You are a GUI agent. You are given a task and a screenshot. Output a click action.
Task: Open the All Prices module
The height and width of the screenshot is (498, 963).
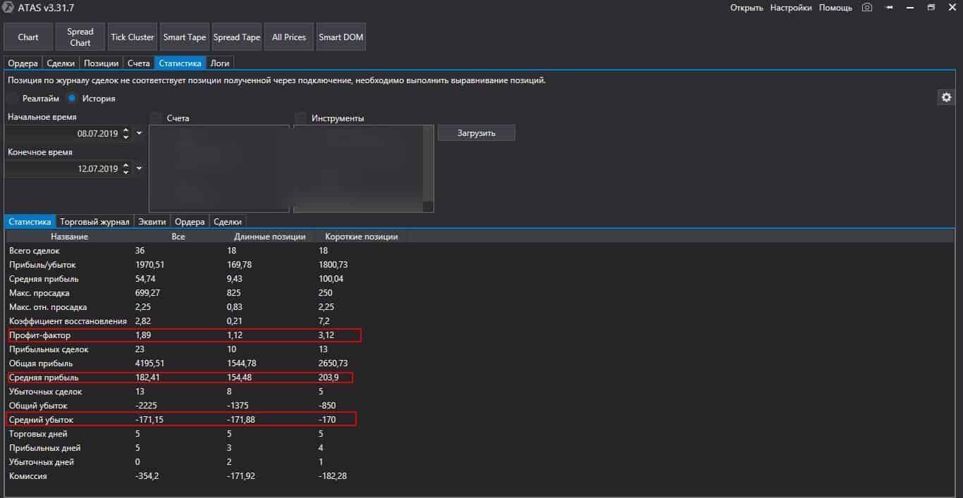pyautogui.click(x=288, y=36)
